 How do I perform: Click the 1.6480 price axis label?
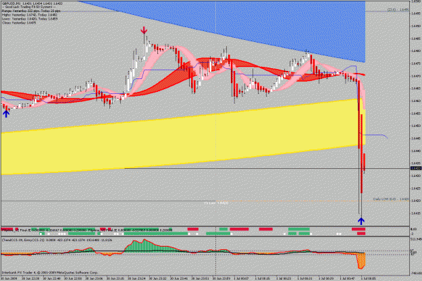416,51
